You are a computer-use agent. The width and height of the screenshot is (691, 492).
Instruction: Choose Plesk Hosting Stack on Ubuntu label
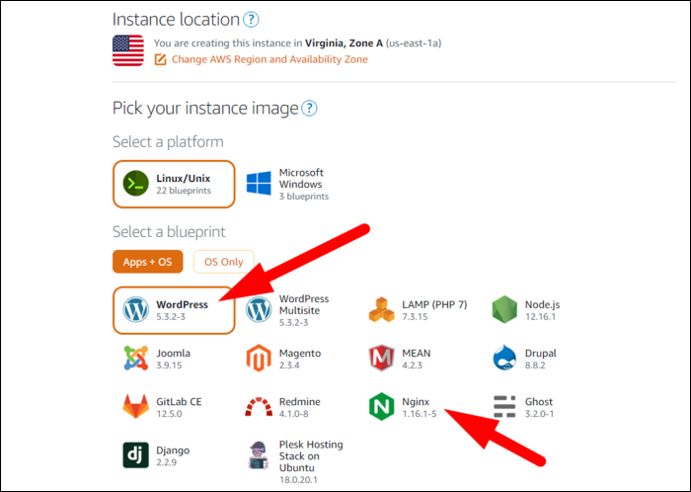click(x=311, y=455)
